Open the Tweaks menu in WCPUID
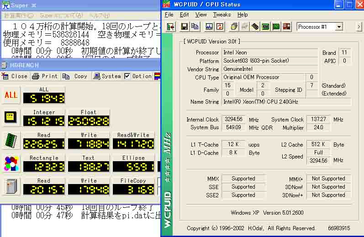The height and width of the screenshot is (237, 364). pos(222,15)
